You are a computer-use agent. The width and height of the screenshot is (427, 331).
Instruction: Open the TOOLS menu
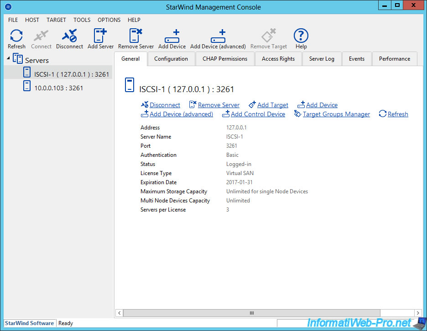(x=82, y=20)
